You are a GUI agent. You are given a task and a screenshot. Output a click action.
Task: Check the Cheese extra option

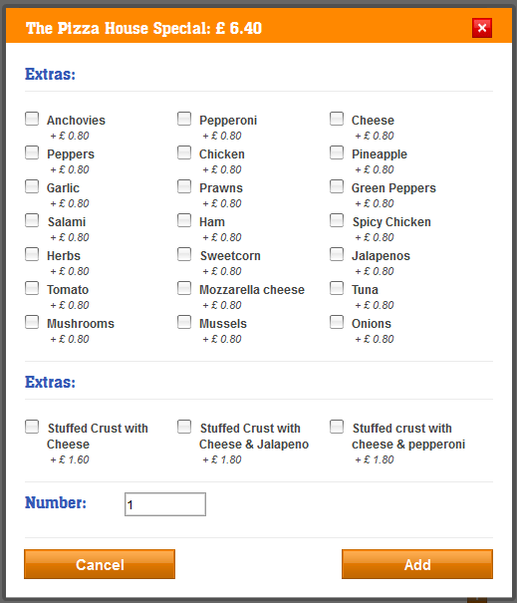coord(337,119)
